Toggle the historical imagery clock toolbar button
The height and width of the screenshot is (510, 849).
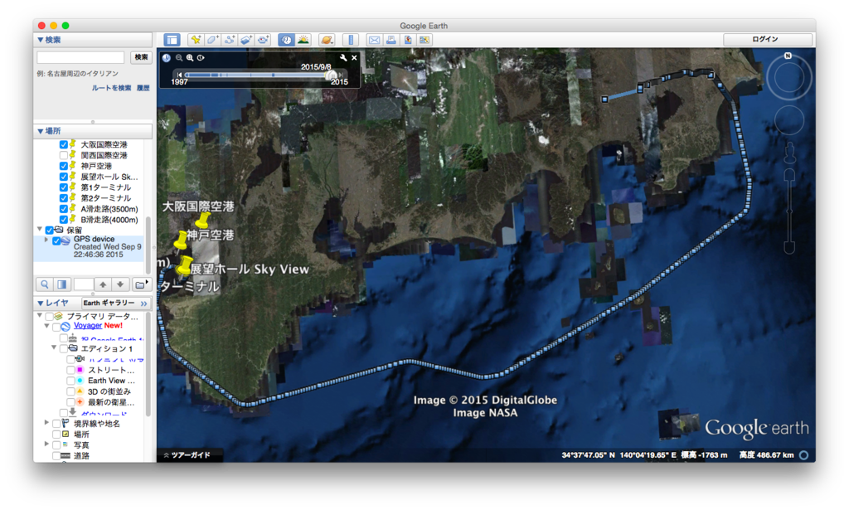[286, 40]
